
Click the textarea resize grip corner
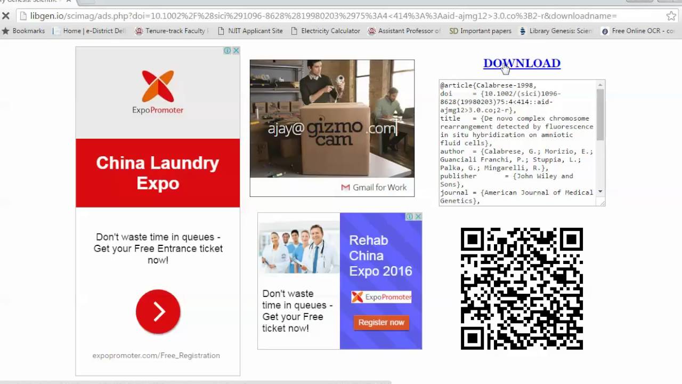tap(602, 203)
